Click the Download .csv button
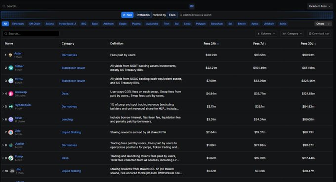This screenshot has width=336, height=182. (319, 34)
